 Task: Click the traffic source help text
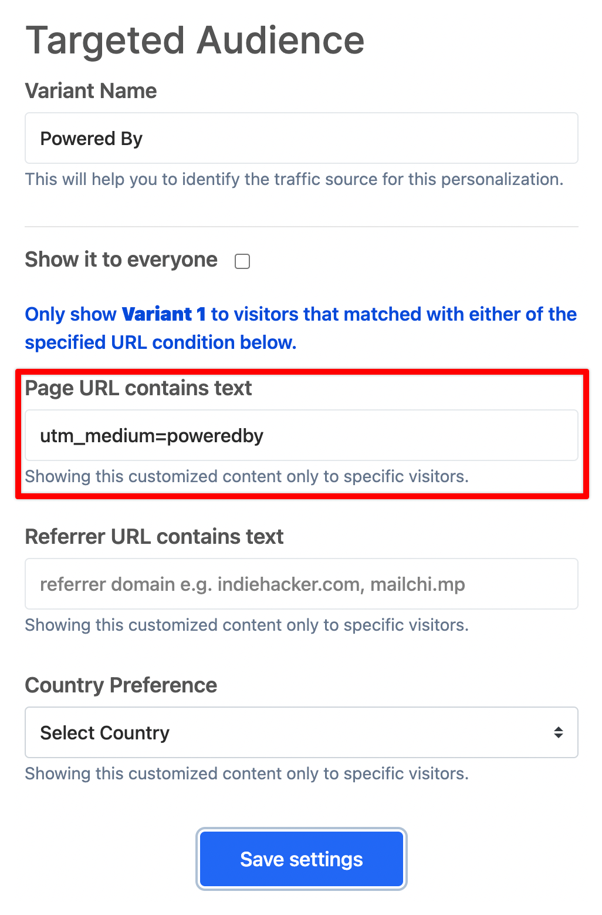tap(294, 179)
